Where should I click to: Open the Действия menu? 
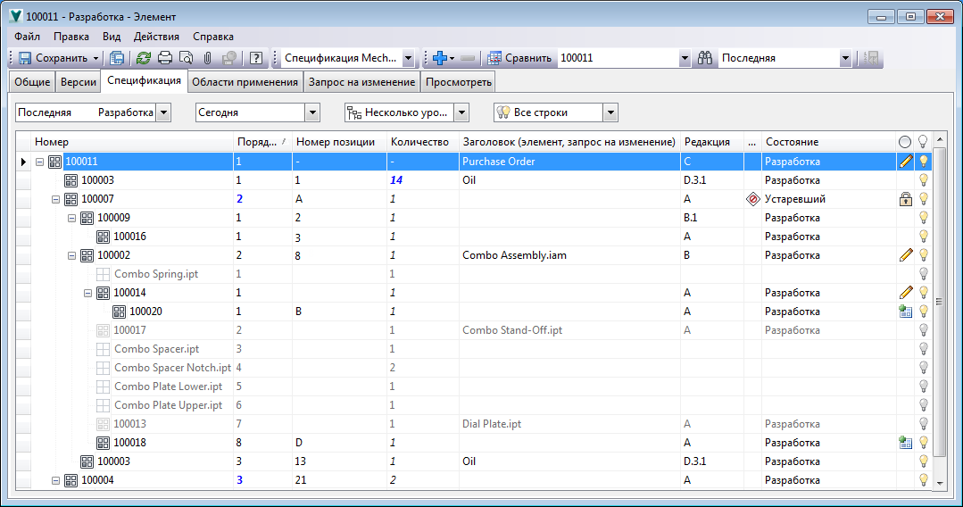pyautogui.click(x=156, y=37)
